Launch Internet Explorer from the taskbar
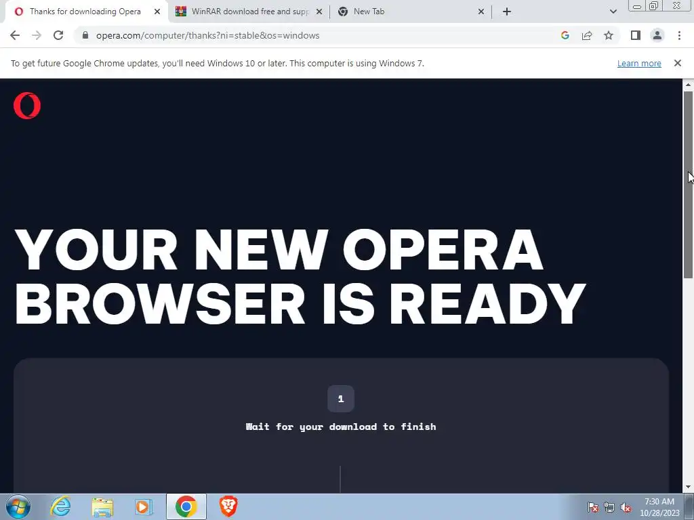The height and width of the screenshot is (520, 694). pyautogui.click(x=60, y=506)
